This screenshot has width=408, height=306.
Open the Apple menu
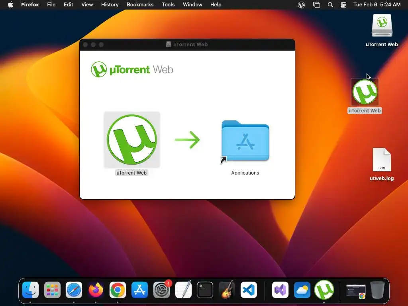(x=10, y=5)
